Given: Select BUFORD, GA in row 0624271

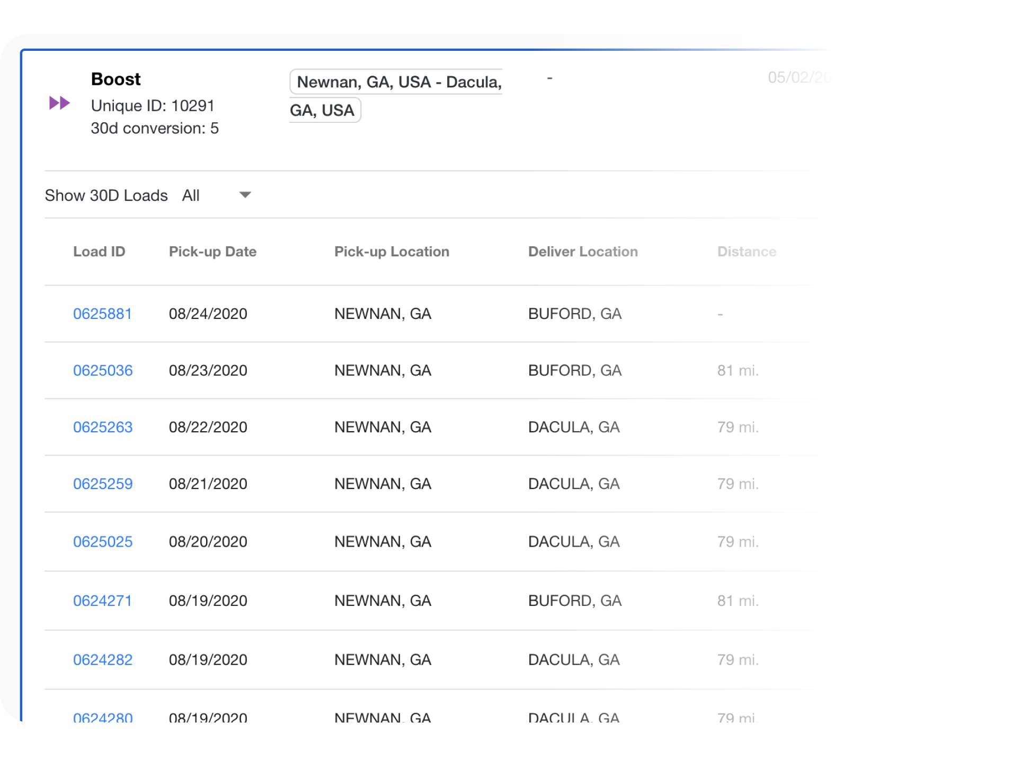Looking at the screenshot, I should (x=575, y=601).
